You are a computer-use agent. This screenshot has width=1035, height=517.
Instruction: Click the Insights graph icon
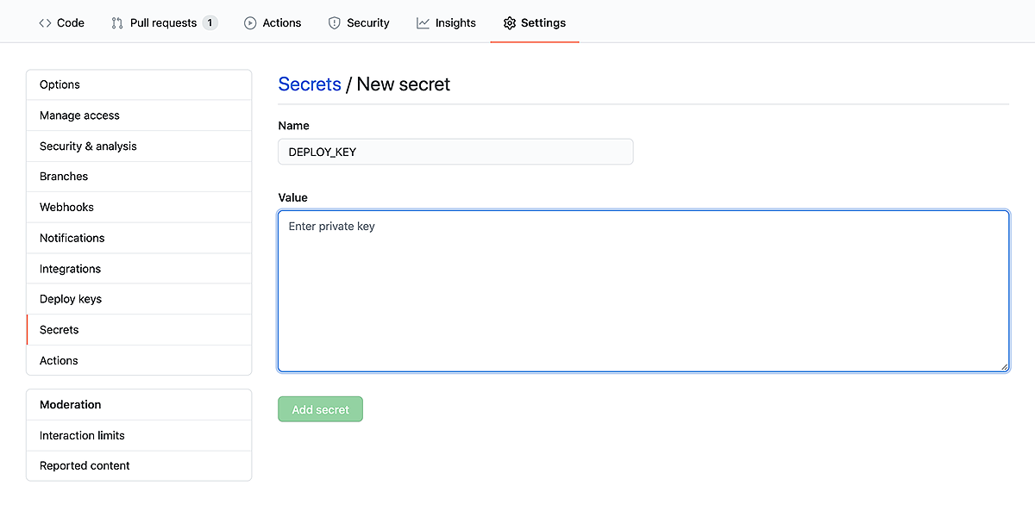pos(423,23)
